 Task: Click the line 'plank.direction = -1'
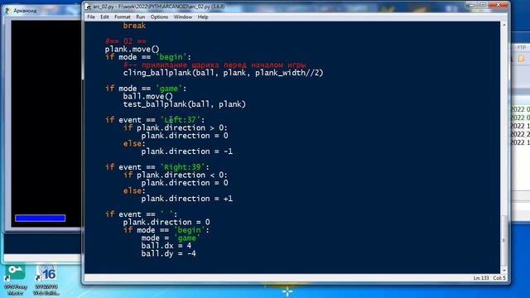pos(187,151)
